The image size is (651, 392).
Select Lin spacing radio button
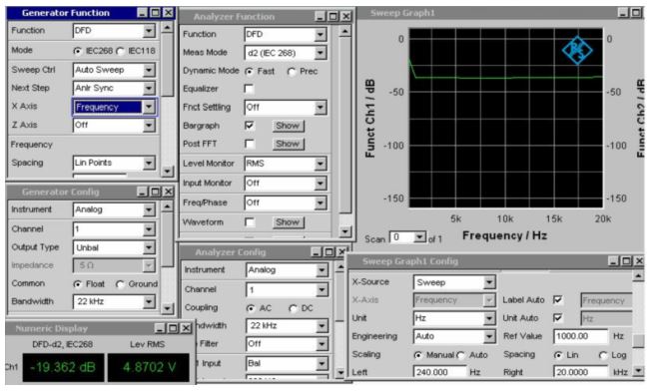558,355
